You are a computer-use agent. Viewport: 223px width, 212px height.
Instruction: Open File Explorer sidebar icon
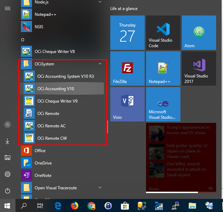pyautogui.click(x=8, y=158)
